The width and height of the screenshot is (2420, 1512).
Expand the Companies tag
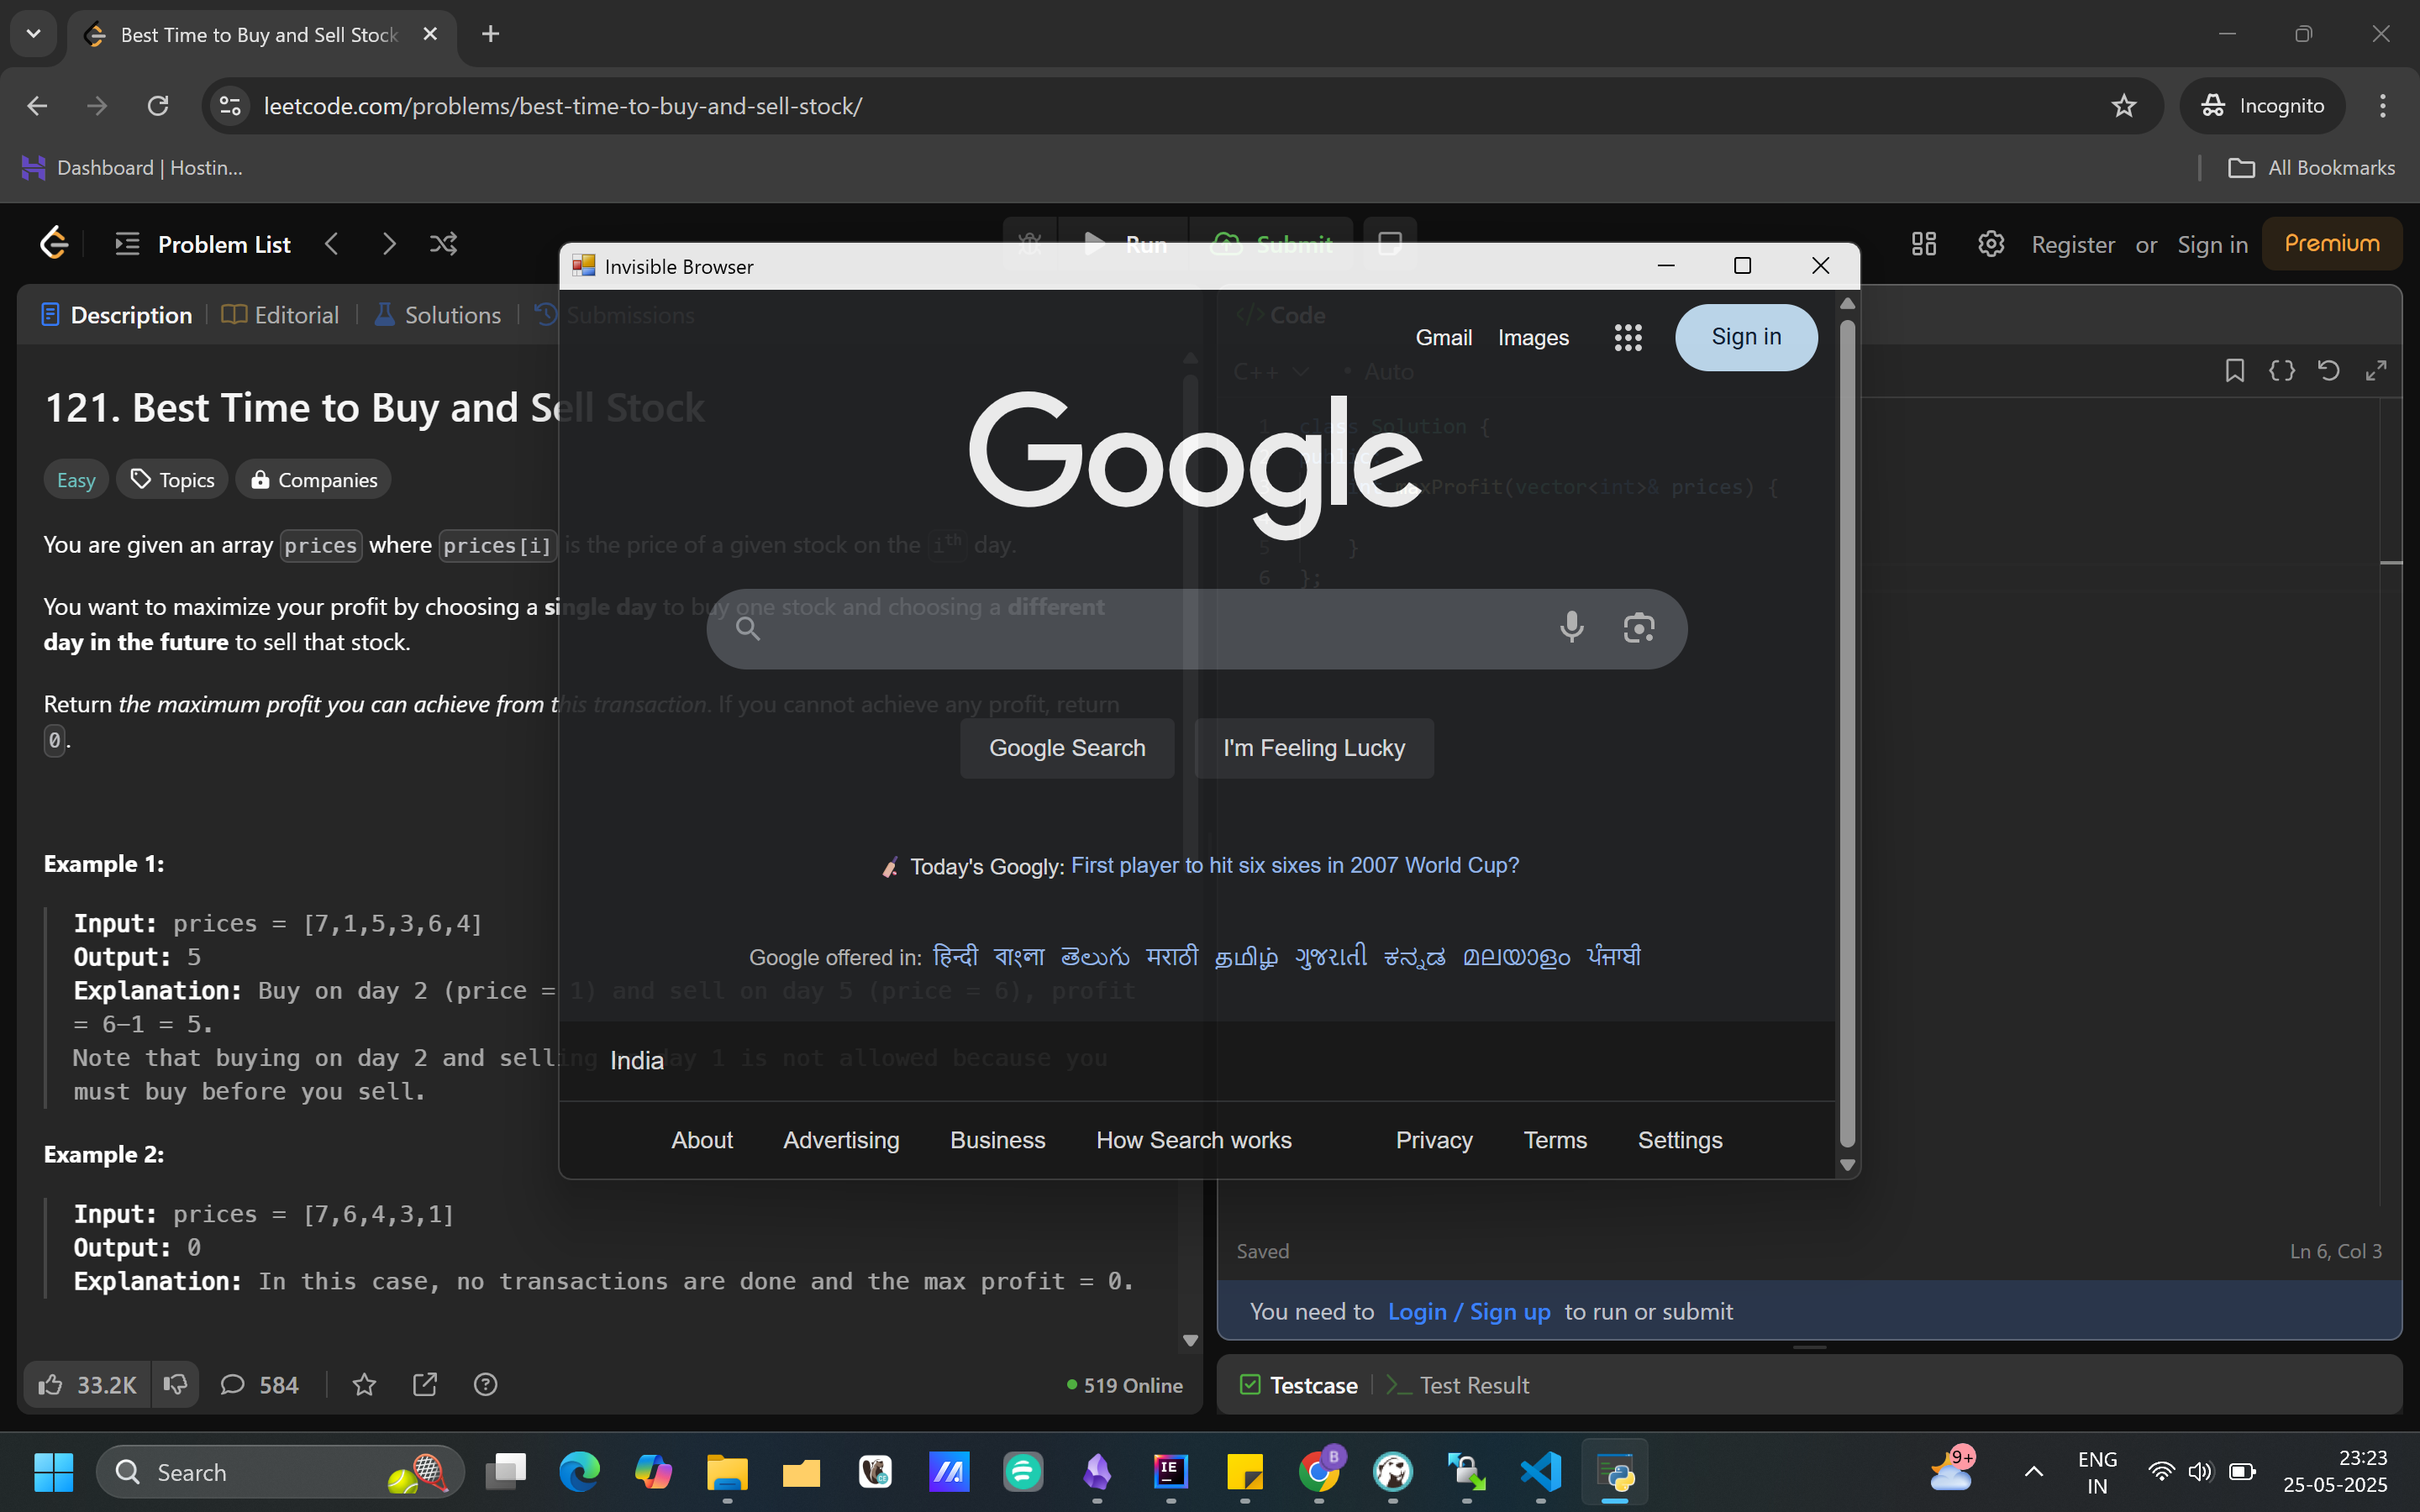[313, 480]
